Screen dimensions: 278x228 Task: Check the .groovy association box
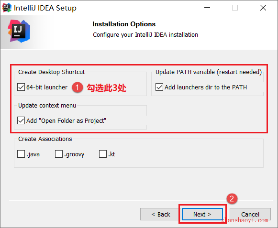click(59, 154)
